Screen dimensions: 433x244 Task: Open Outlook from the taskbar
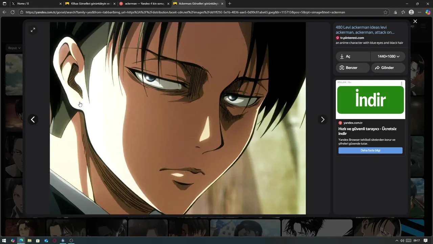(x=46, y=241)
